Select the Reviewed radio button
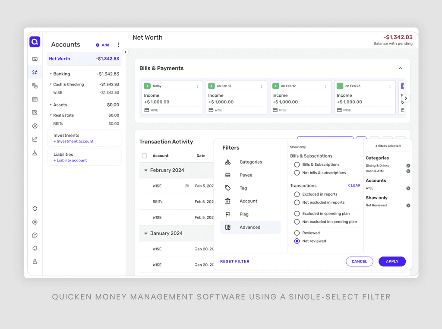This screenshot has height=329, width=442. tap(297, 233)
